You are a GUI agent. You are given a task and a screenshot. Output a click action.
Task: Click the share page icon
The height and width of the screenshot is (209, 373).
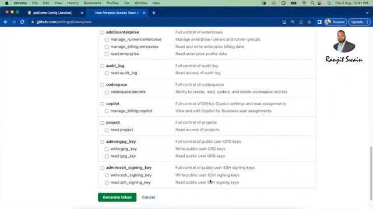click(x=301, y=22)
